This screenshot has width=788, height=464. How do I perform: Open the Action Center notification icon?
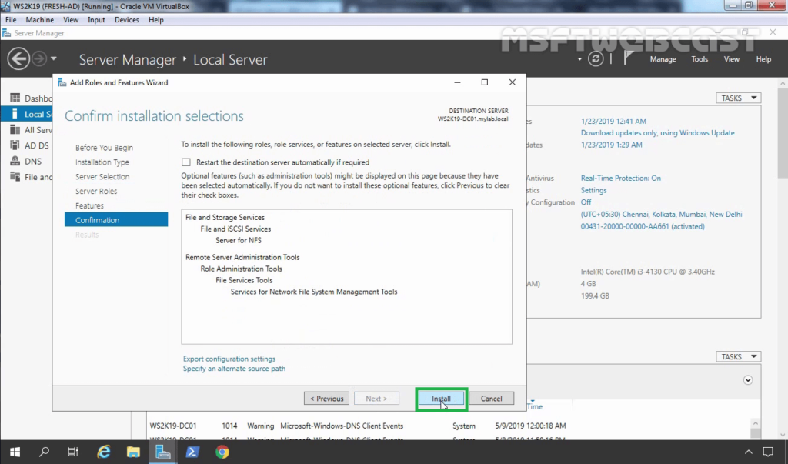click(x=768, y=452)
